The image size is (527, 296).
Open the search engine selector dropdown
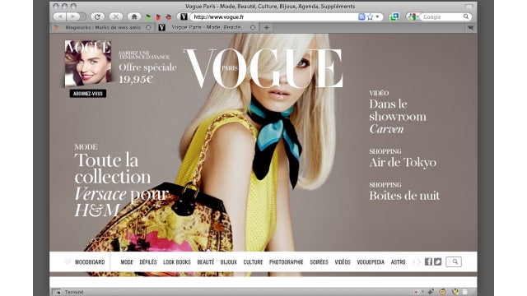(413, 16)
